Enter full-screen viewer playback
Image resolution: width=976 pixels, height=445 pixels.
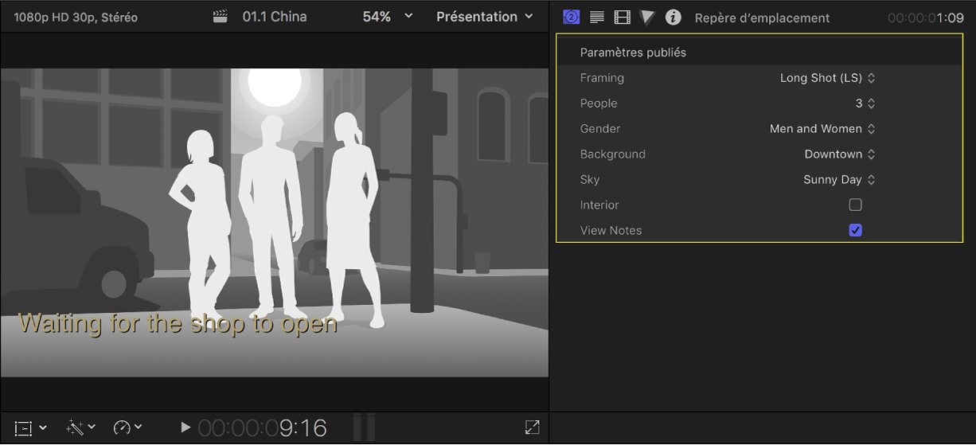pos(533,427)
